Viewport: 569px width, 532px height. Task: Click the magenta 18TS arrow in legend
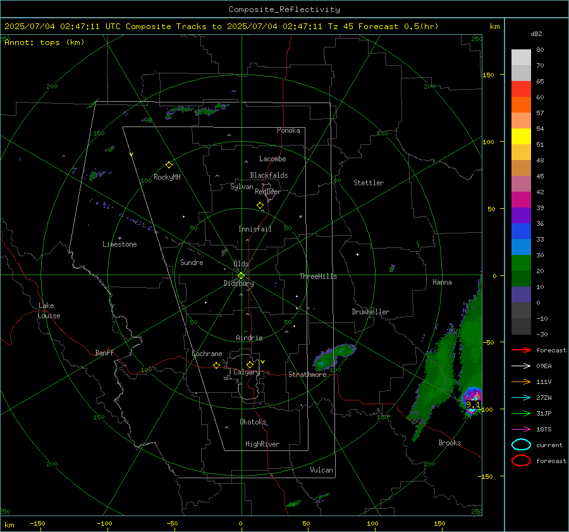pos(521,430)
